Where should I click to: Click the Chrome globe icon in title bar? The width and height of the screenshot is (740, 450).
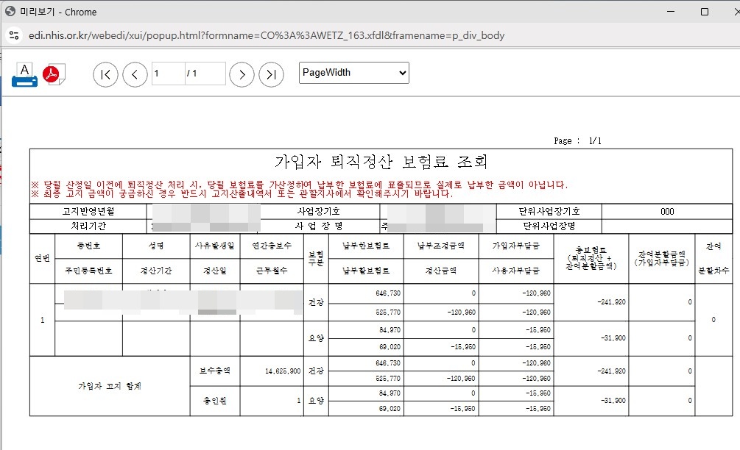pyautogui.click(x=10, y=11)
